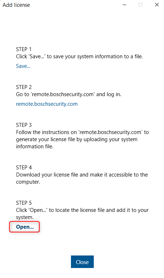Screen dimensions: 164x278
Task: Select the STEP 2 heading
Action: click(24, 87)
